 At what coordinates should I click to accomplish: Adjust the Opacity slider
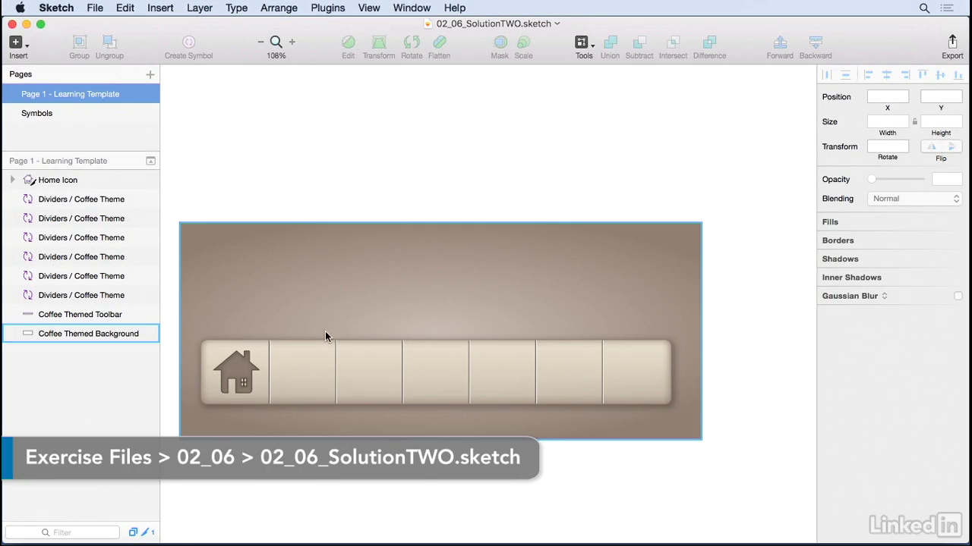[898, 179]
